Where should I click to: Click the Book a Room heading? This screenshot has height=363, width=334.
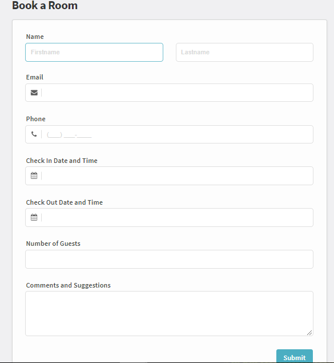[45, 5]
